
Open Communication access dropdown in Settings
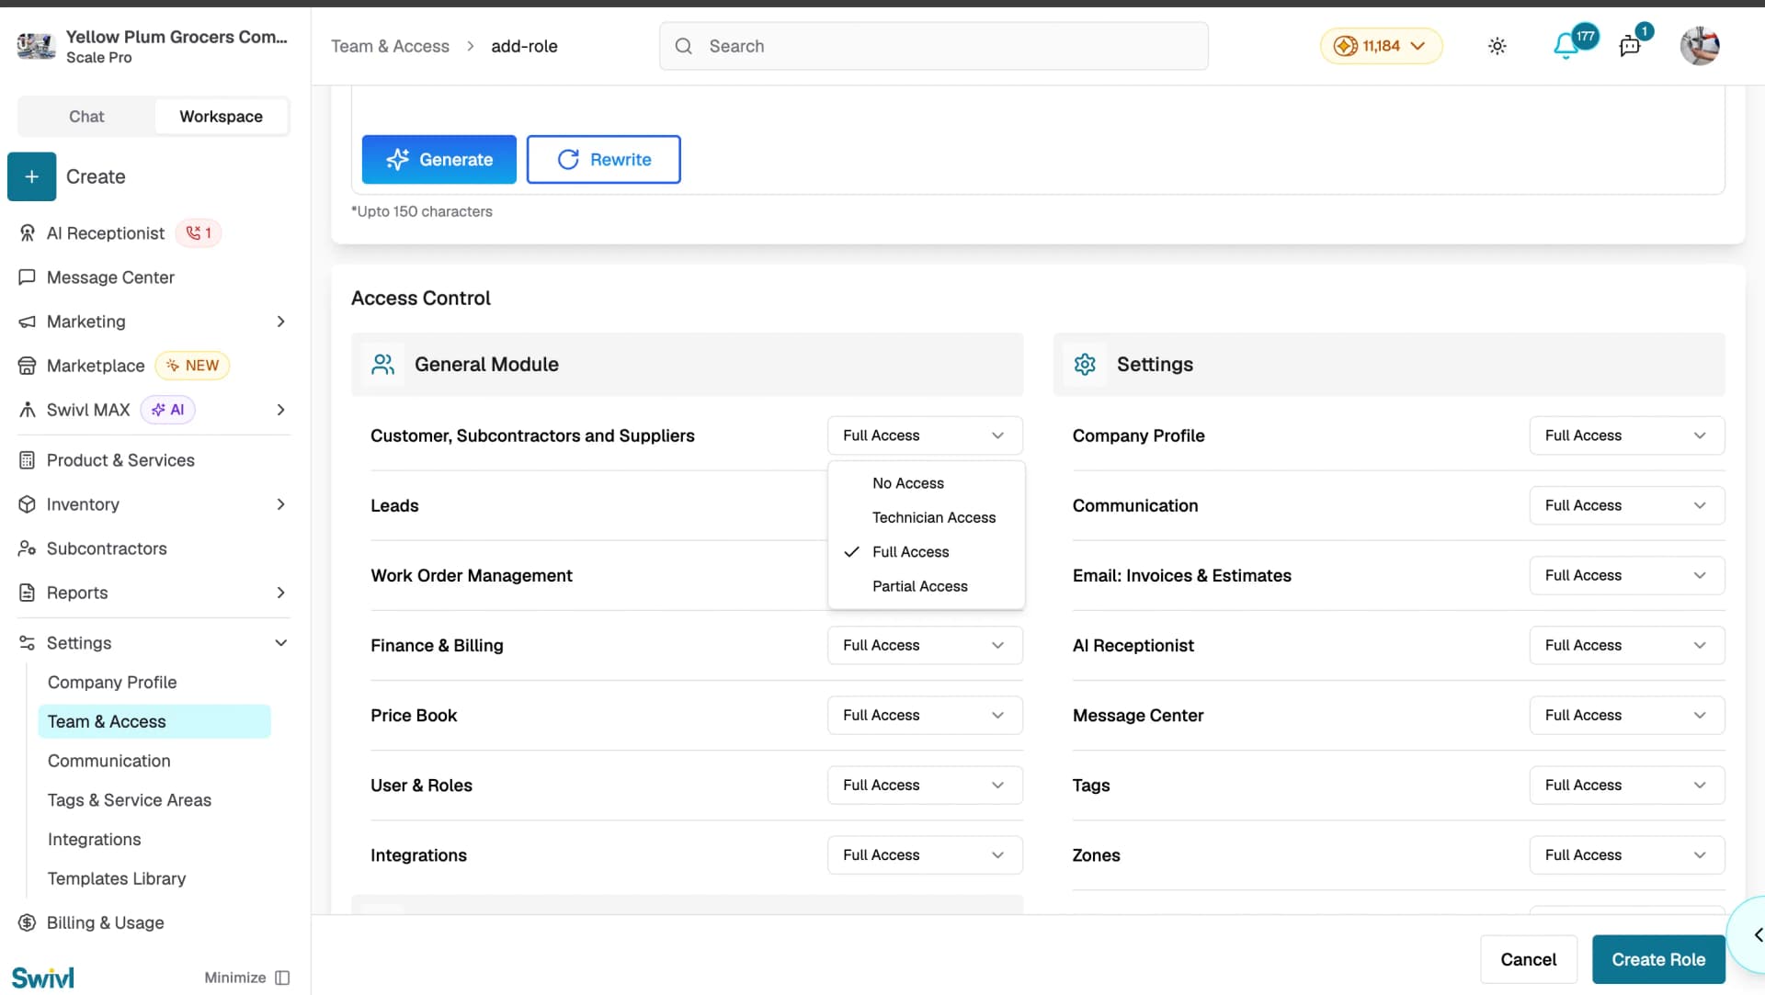1627,505
